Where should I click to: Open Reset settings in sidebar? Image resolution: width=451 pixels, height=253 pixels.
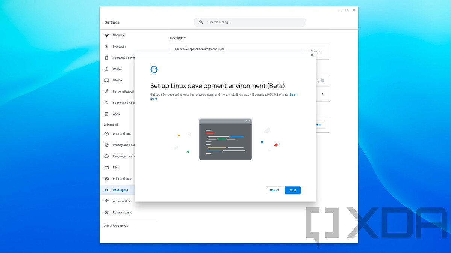[122, 213]
